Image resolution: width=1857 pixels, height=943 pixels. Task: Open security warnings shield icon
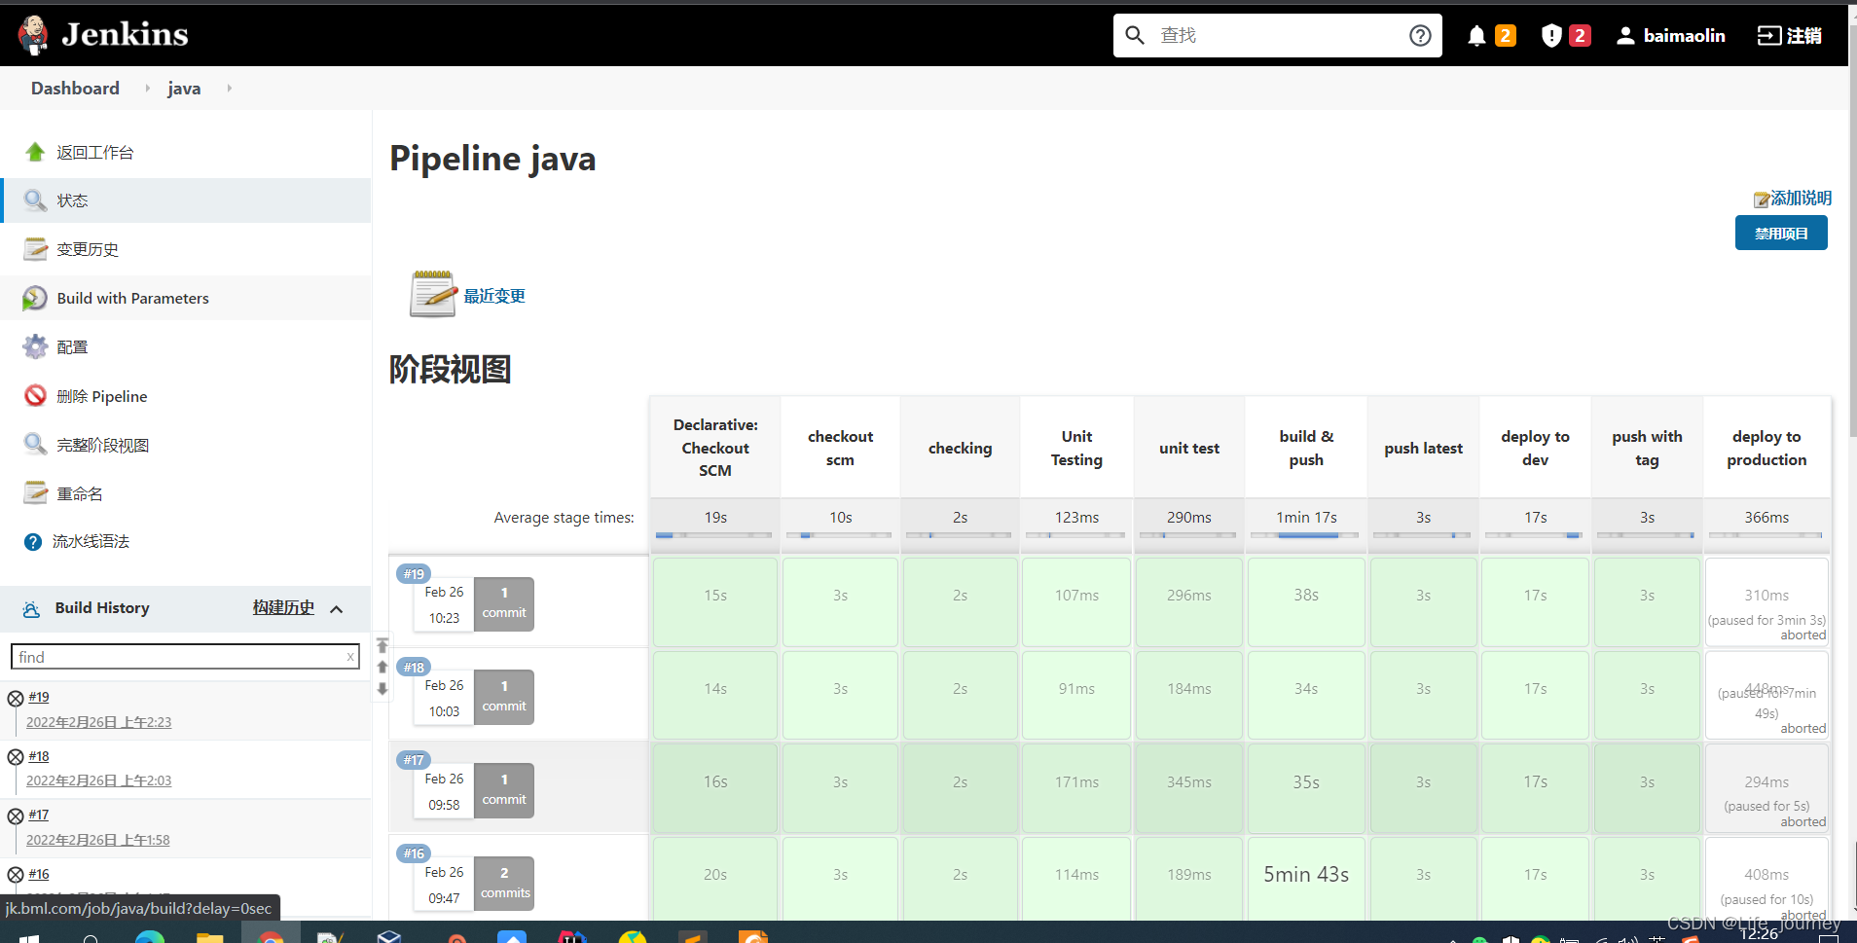click(1551, 36)
